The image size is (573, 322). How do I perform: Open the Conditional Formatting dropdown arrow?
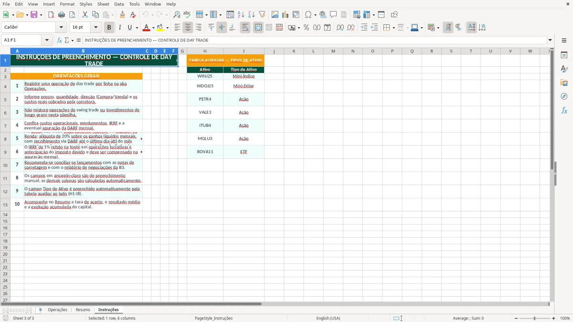pos(438,28)
